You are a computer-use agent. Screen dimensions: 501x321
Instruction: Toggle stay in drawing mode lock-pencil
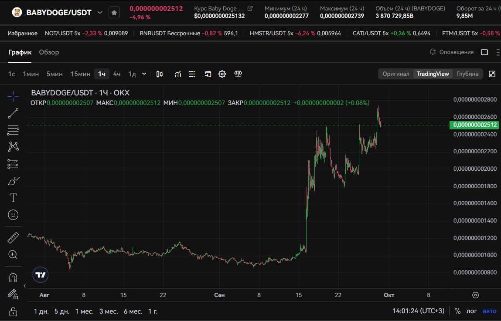point(13,294)
